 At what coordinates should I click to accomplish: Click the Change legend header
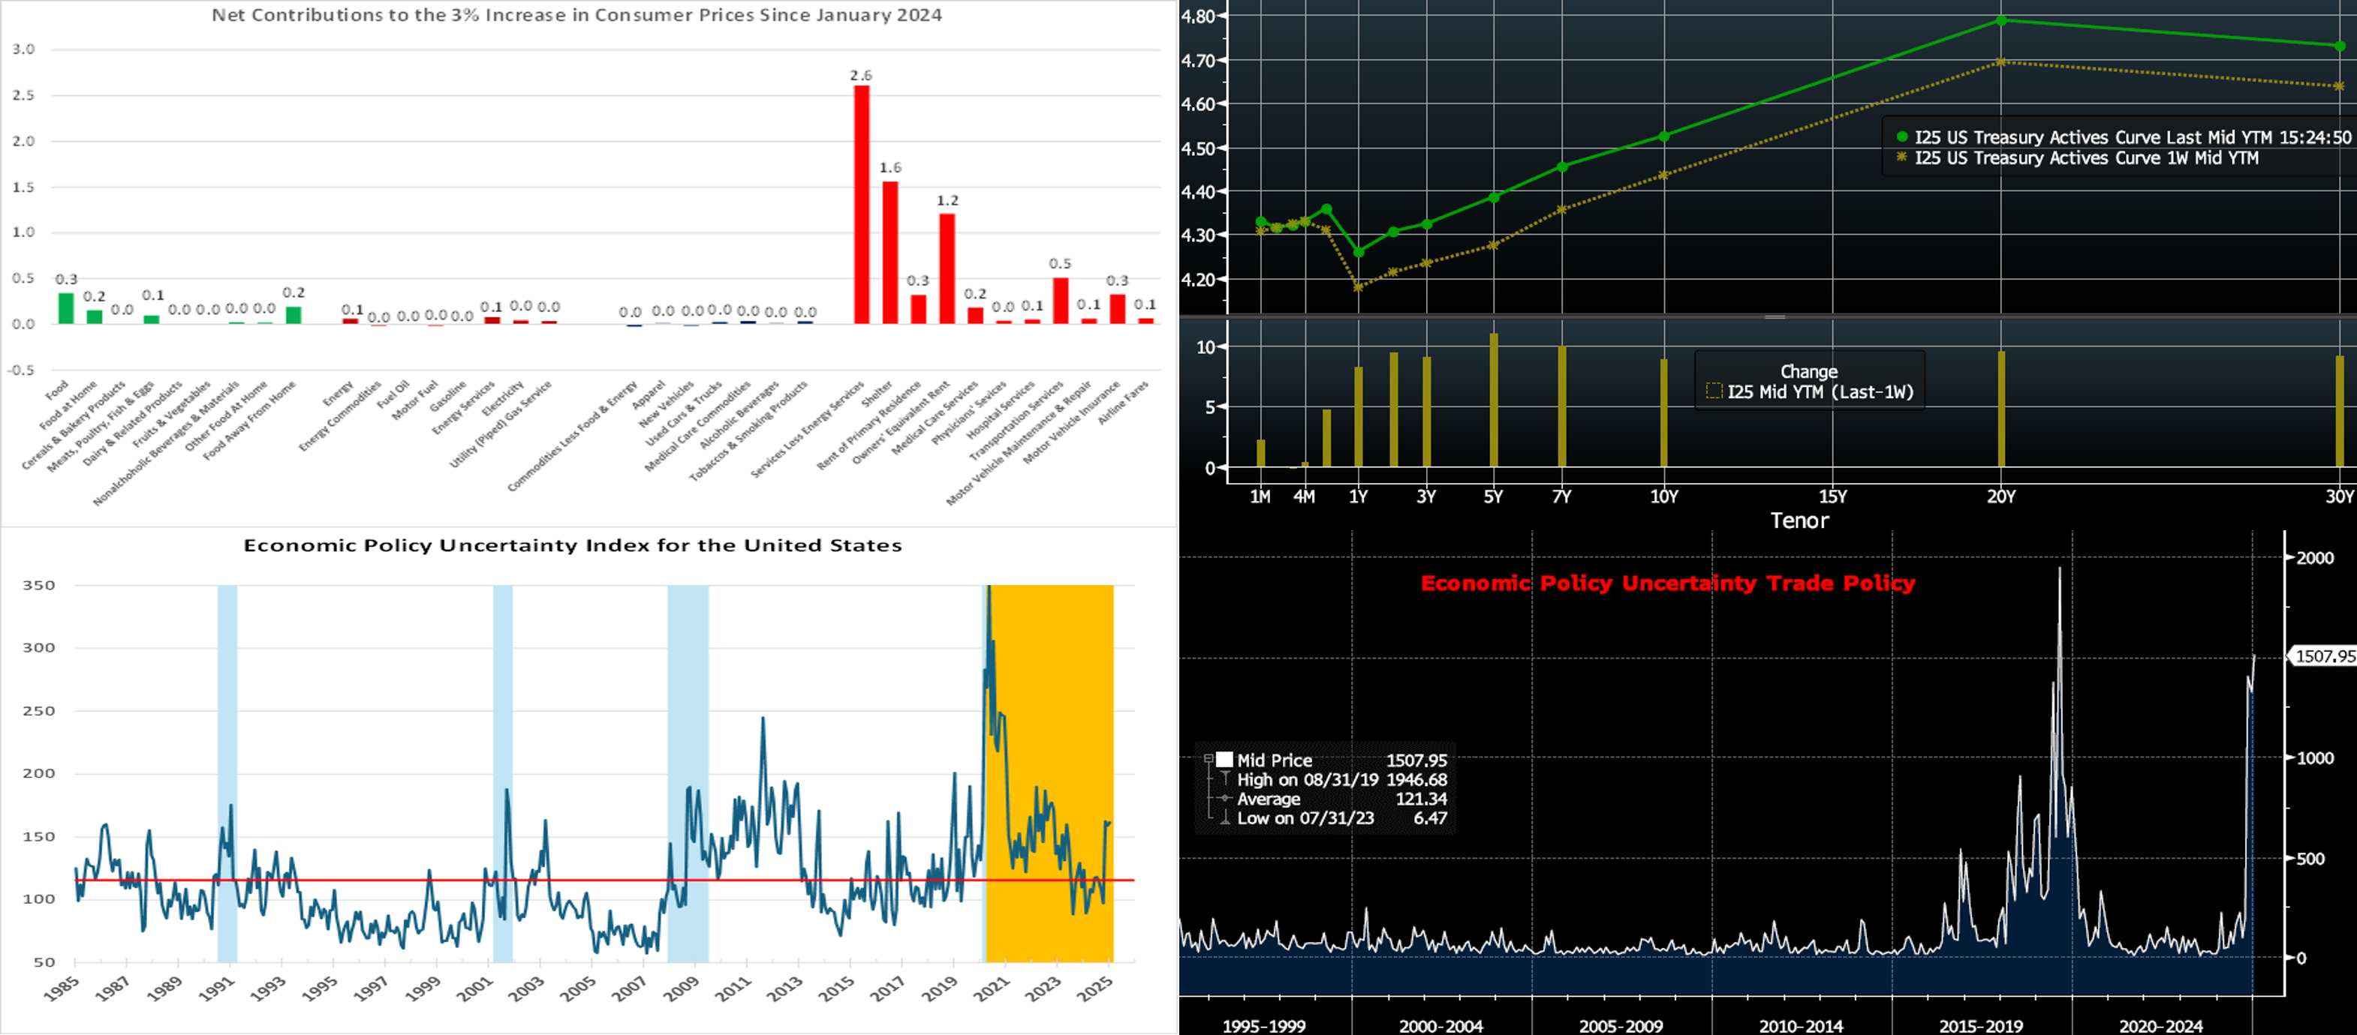[x=1808, y=371]
